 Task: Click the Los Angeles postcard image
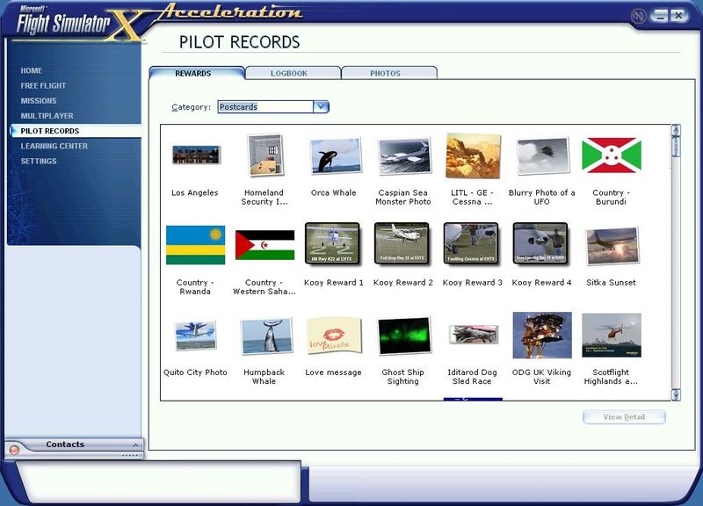pyautogui.click(x=195, y=156)
